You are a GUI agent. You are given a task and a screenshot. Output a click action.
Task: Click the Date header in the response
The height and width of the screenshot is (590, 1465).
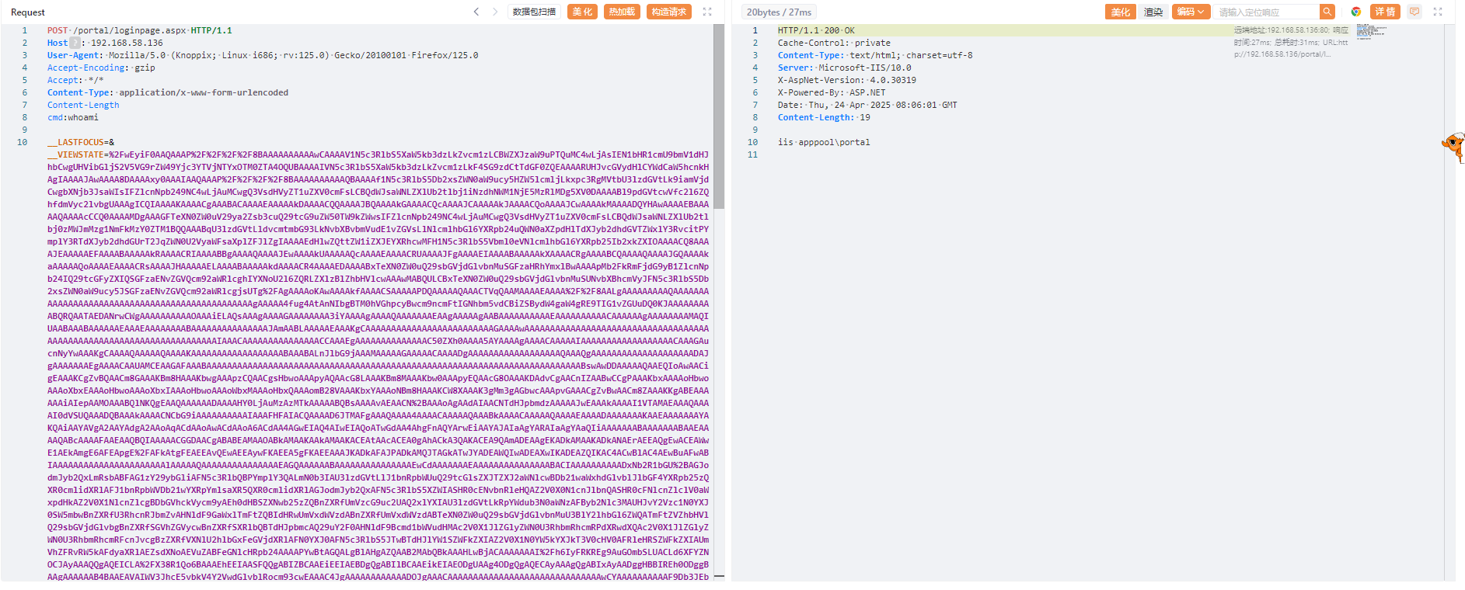(867, 106)
